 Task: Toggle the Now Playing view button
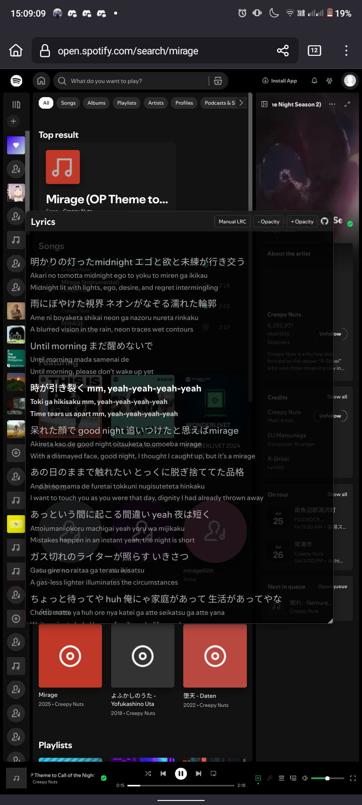pyautogui.click(x=258, y=778)
